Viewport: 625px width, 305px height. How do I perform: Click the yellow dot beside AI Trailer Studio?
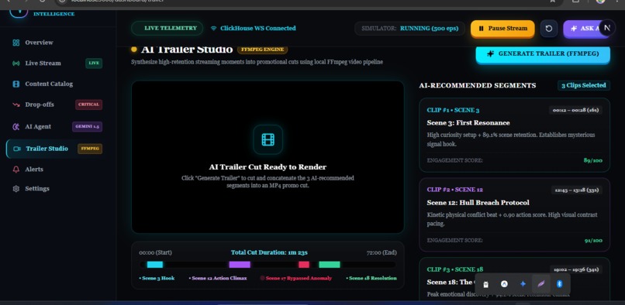134,50
